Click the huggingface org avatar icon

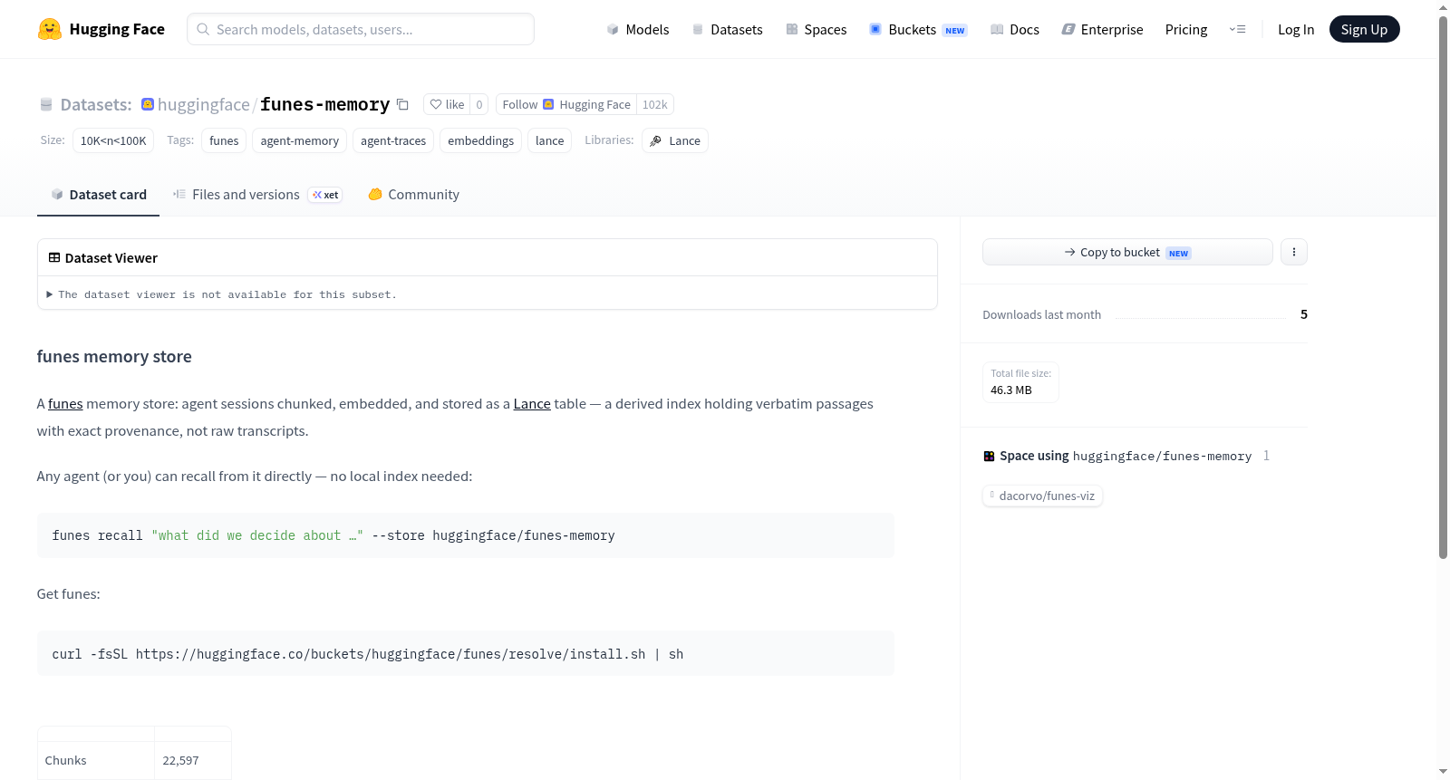click(148, 104)
